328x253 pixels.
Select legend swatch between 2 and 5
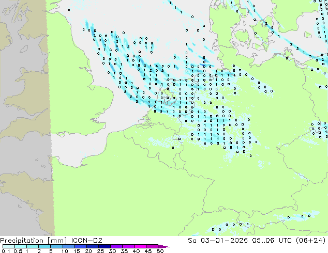pos(44,246)
